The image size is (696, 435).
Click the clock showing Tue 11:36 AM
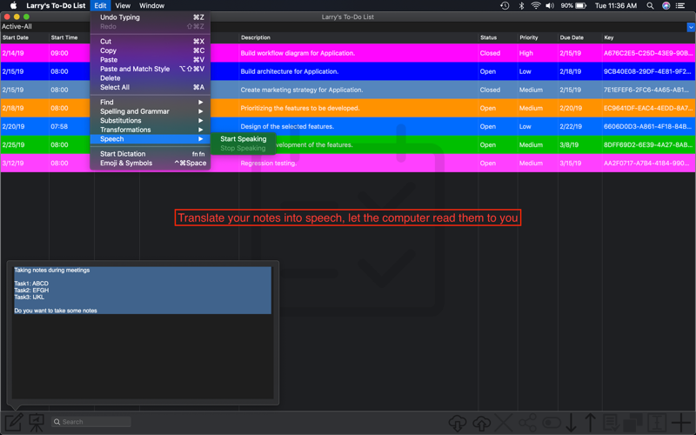tap(616, 6)
